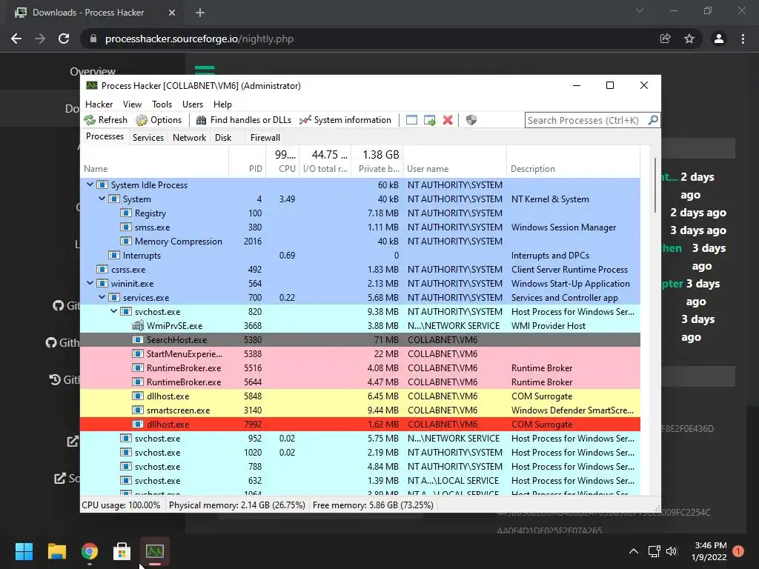Open System information graph icon

pos(305,120)
